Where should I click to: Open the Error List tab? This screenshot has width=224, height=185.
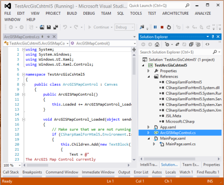pos(141,172)
